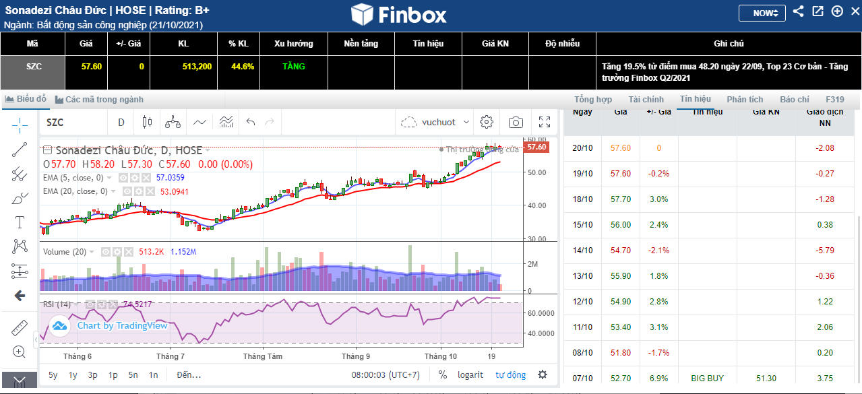Expand the Volume legend arrow

tap(92, 251)
